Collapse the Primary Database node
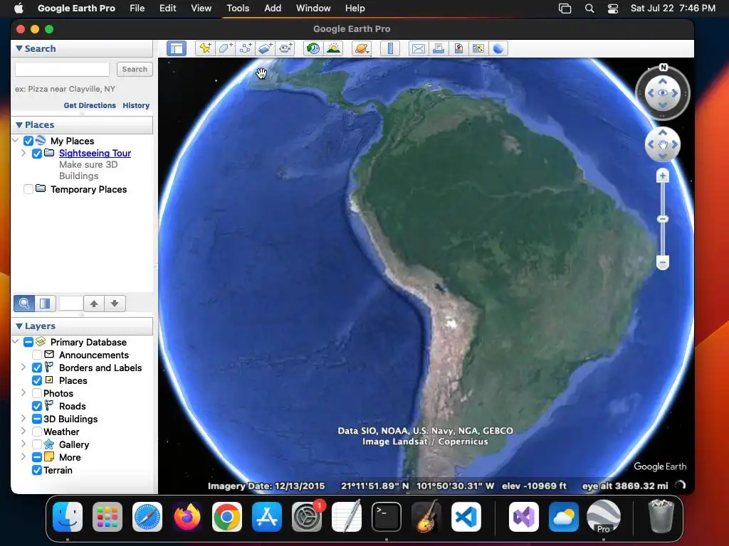 point(16,342)
